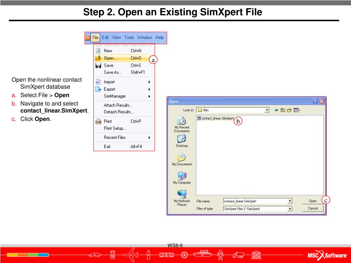Close the Open dialog

pos(322,101)
